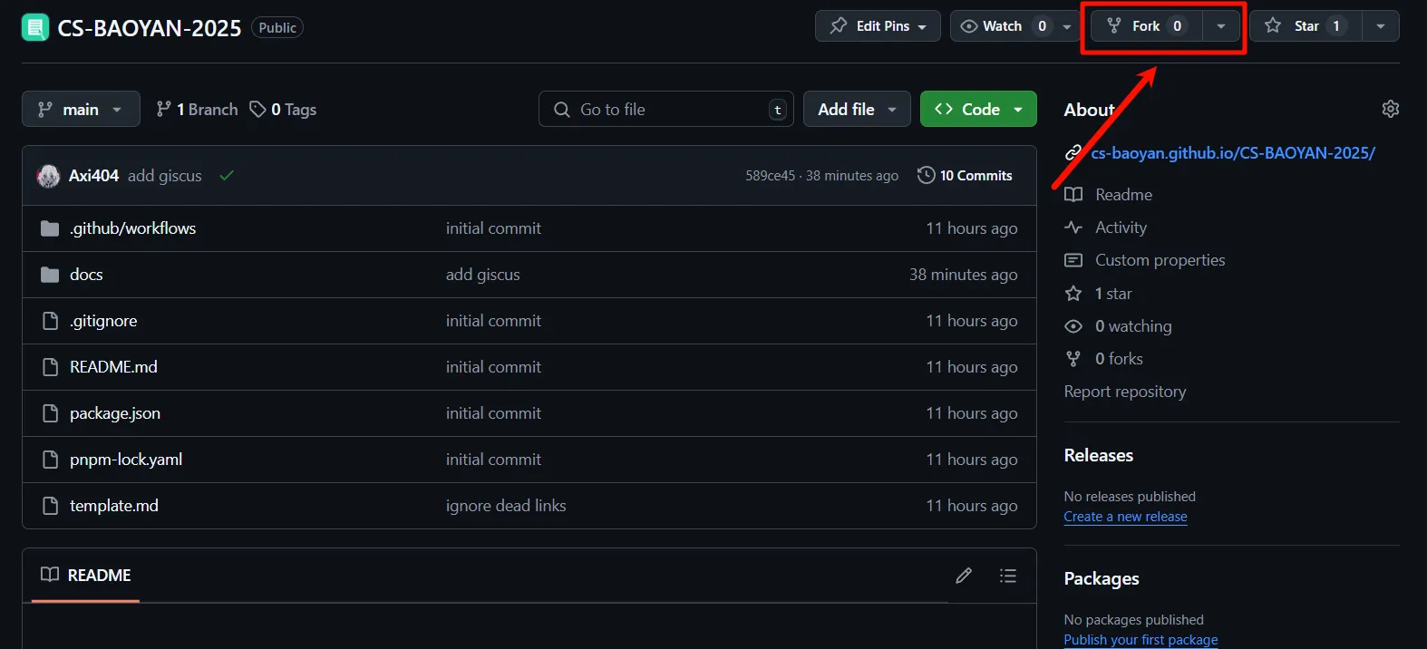Image resolution: width=1427 pixels, height=649 pixels.
Task: Expand the green Code dropdown
Action: (x=978, y=110)
